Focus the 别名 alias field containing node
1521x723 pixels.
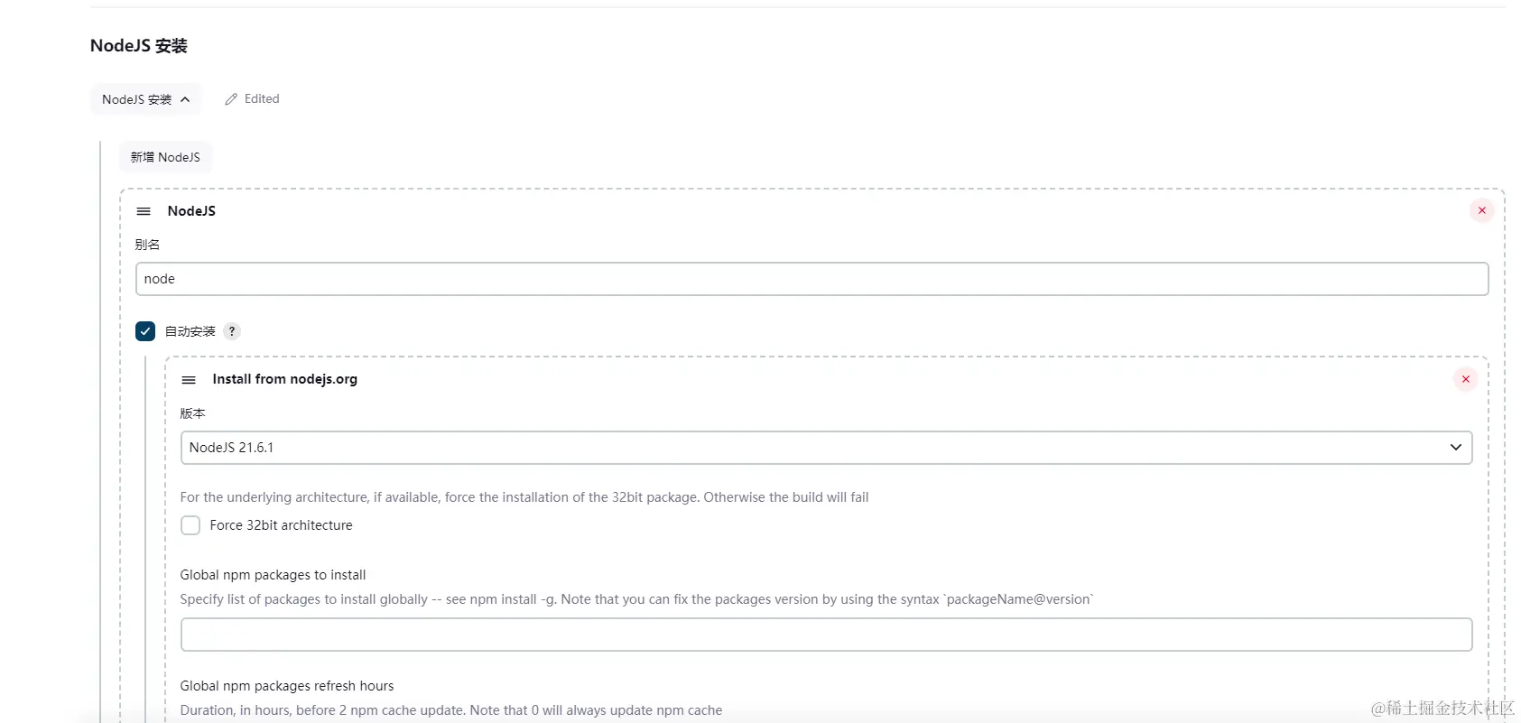click(x=812, y=279)
